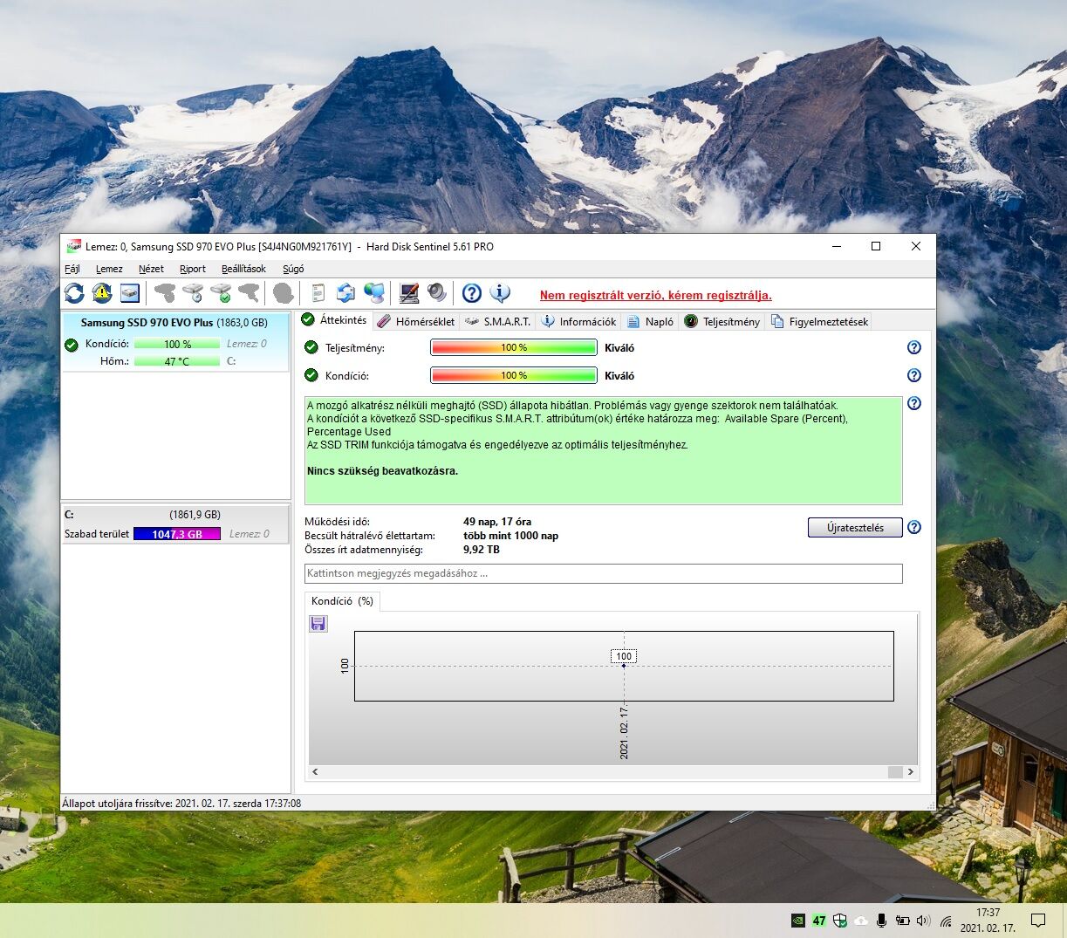The width and height of the screenshot is (1067, 938).
Task: Select the Kondíció (%) chart tab
Action: coord(342,601)
